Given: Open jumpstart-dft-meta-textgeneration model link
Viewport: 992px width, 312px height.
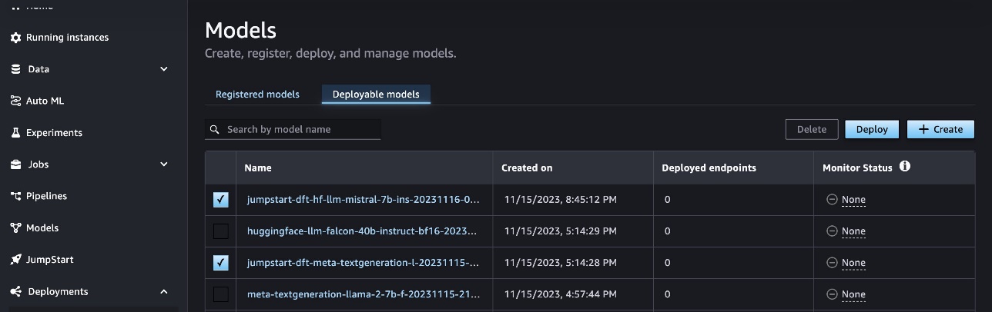Looking at the screenshot, I should [364, 262].
